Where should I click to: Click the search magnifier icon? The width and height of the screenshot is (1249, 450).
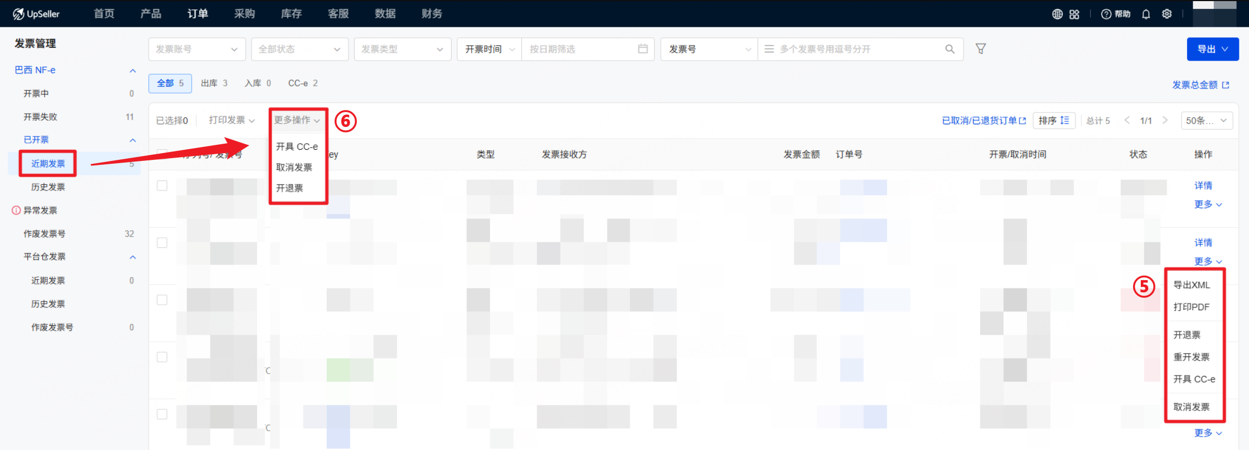(950, 49)
